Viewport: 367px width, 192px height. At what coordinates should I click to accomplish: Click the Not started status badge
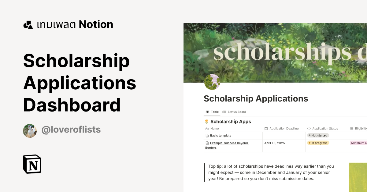pyautogui.click(x=318, y=135)
